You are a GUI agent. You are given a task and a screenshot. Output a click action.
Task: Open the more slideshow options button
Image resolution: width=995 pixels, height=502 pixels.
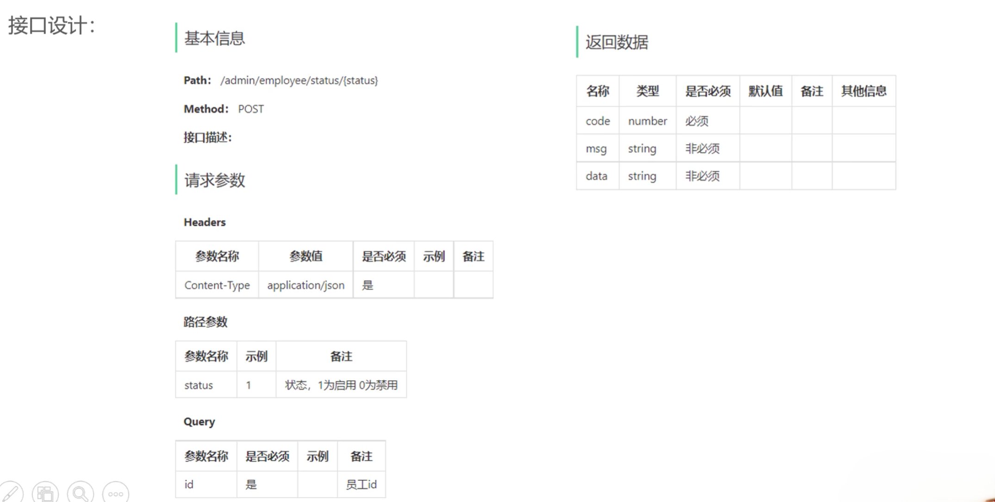(x=115, y=494)
